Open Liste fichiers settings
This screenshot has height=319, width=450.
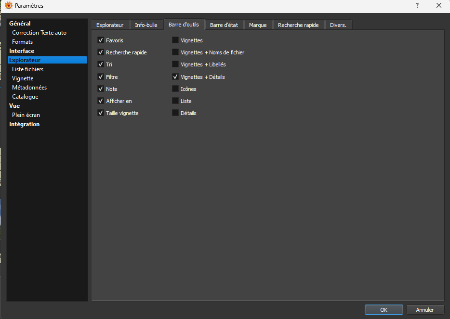click(x=28, y=69)
